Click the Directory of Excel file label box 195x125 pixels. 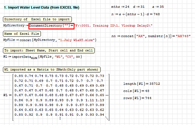pyautogui.click(x=37, y=19)
